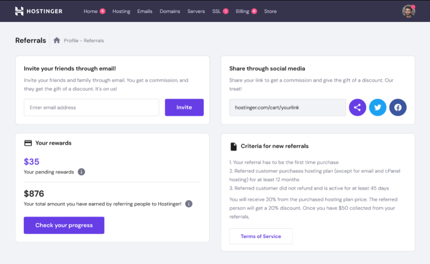Navigate to Domains section
This screenshot has height=264, width=430.
(x=170, y=11)
